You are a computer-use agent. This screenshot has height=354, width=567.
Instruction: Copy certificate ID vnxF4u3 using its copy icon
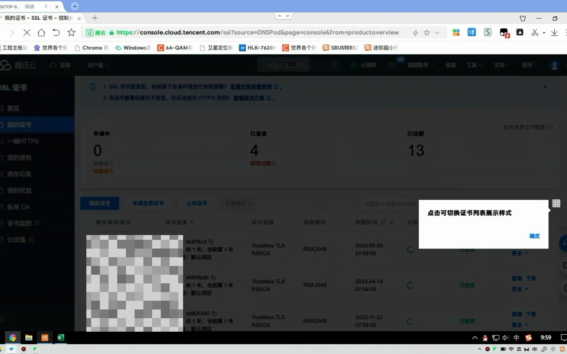tap(211, 241)
